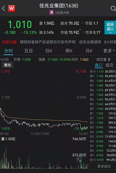Tap the large 1.010 current price
This screenshot has width=116, height=173.
click(20, 24)
